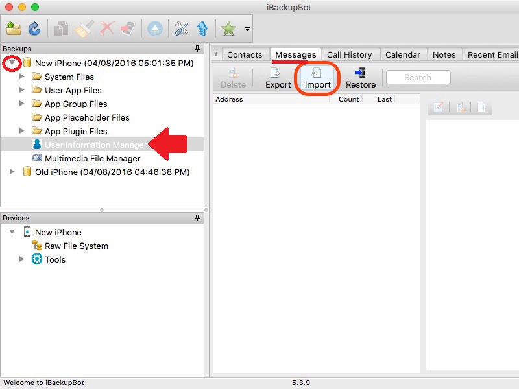Switch to the Call History tab
Viewport: 519px width, 389px height.
tap(350, 54)
